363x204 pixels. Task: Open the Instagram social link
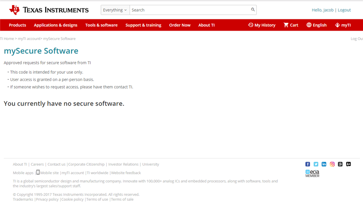tap(332, 164)
